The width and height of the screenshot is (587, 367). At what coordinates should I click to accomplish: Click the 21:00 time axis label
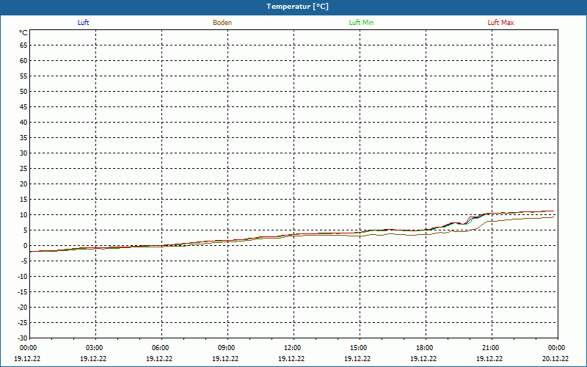point(491,348)
